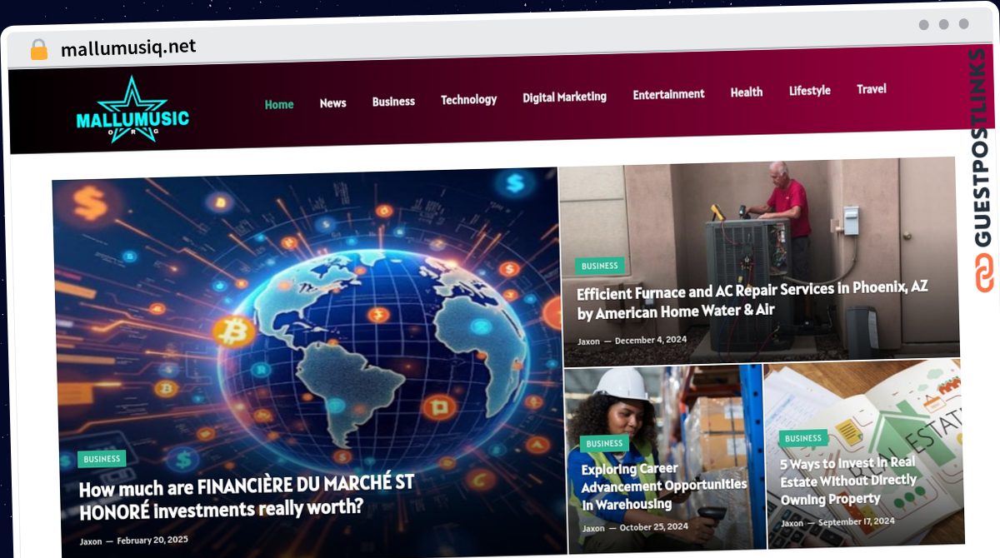Click author Jaxon on the February 20, 2025 post

pos(91,541)
